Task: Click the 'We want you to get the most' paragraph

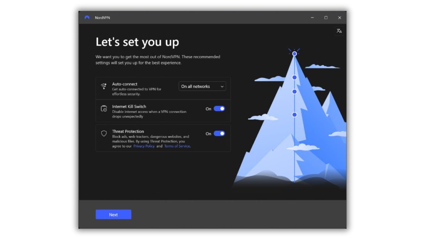Action: point(158,60)
